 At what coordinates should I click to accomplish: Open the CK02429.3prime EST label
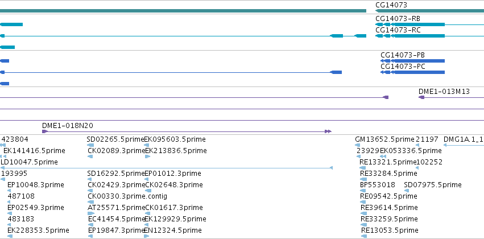click(117, 185)
